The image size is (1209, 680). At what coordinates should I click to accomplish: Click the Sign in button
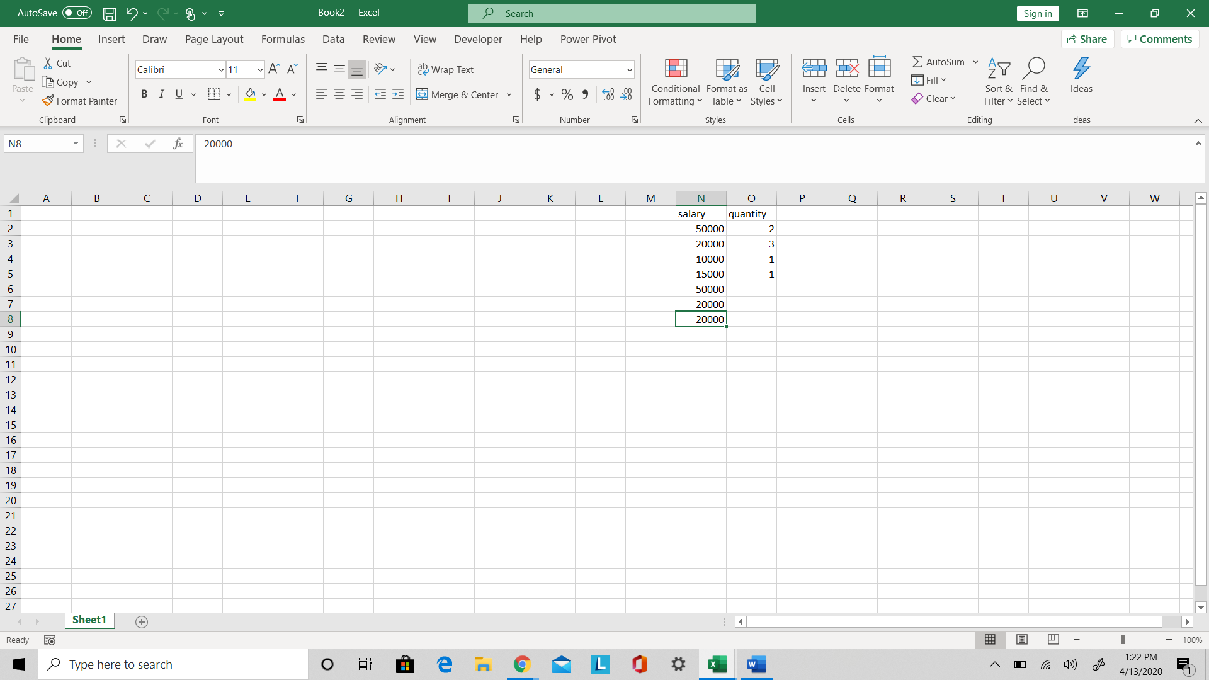(1038, 14)
